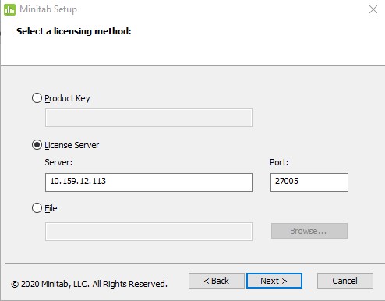The image size is (385, 301).
Task: Select the File licensing radio button
Action: pos(37,208)
